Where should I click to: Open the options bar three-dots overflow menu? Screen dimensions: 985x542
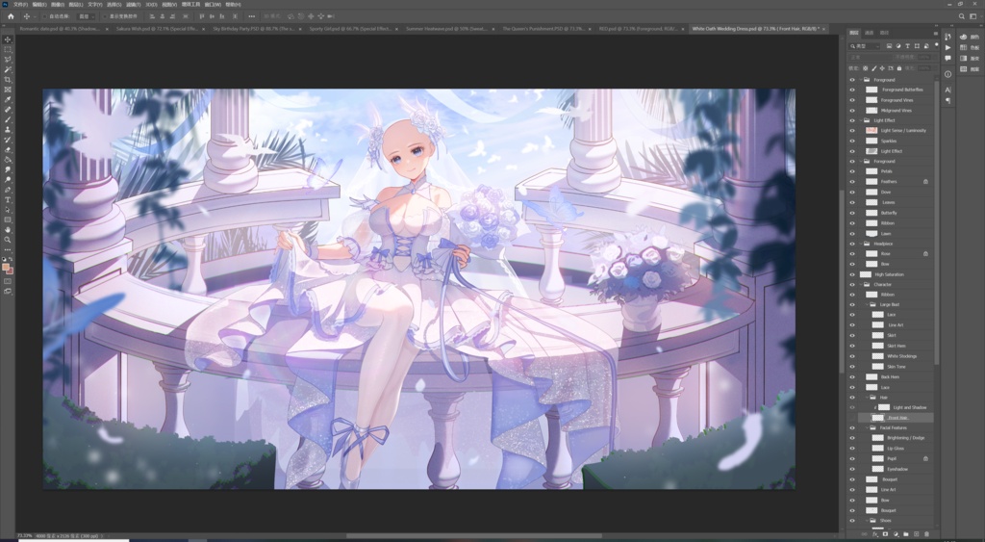click(x=251, y=16)
